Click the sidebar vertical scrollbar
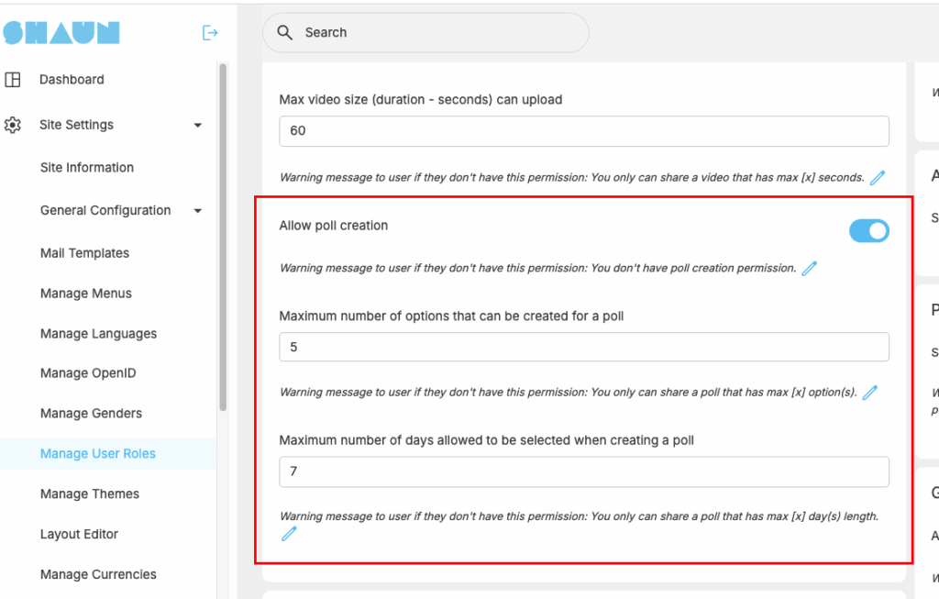This screenshot has height=599, width=939. click(x=222, y=238)
